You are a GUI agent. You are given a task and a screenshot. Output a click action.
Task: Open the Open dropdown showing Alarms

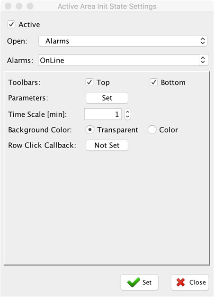point(123,41)
